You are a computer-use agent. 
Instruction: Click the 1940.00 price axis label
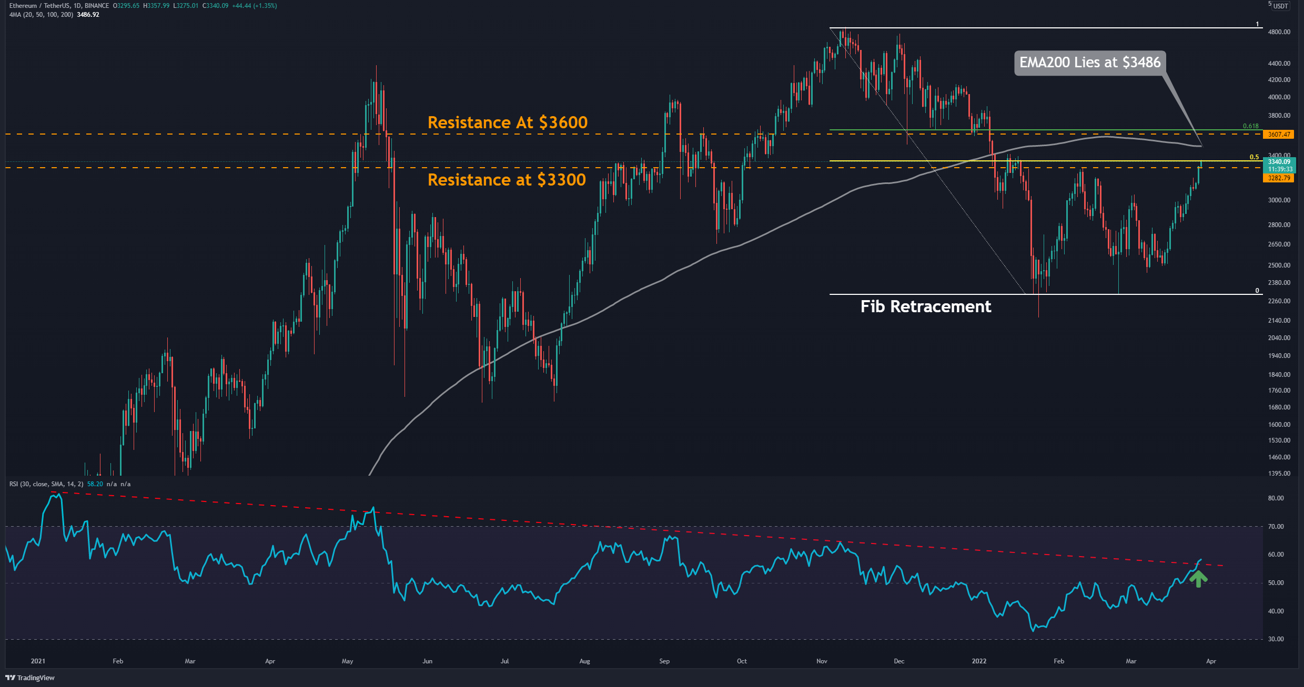click(1279, 356)
